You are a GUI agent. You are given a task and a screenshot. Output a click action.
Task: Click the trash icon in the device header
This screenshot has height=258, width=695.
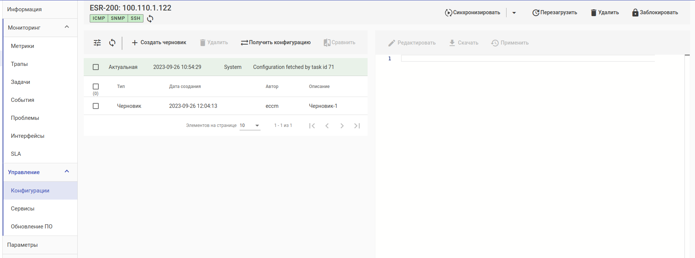point(594,13)
